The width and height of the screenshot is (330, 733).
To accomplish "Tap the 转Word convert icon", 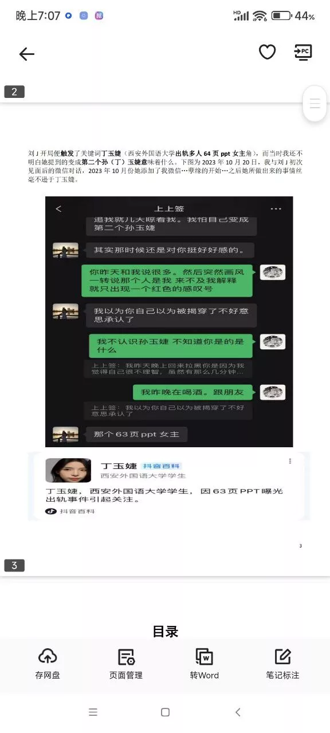I will pos(205,657).
